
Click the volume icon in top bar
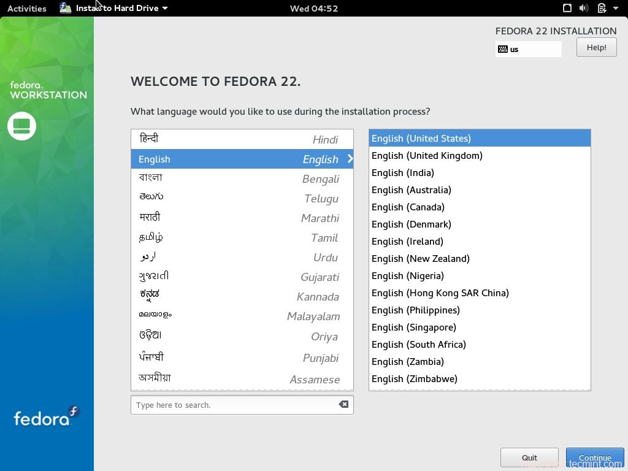(582, 8)
